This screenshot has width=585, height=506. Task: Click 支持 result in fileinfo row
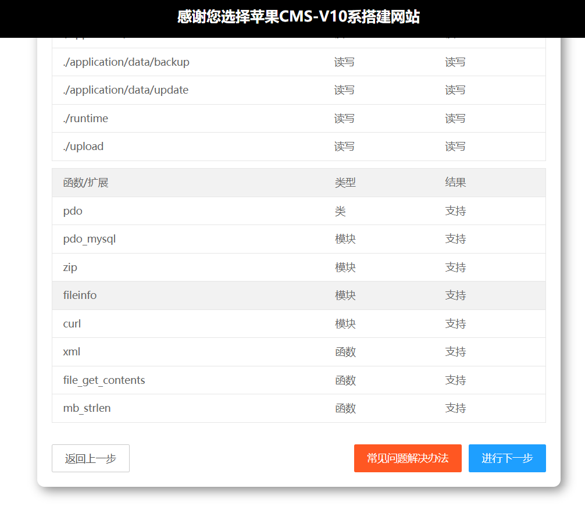(455, 295)
